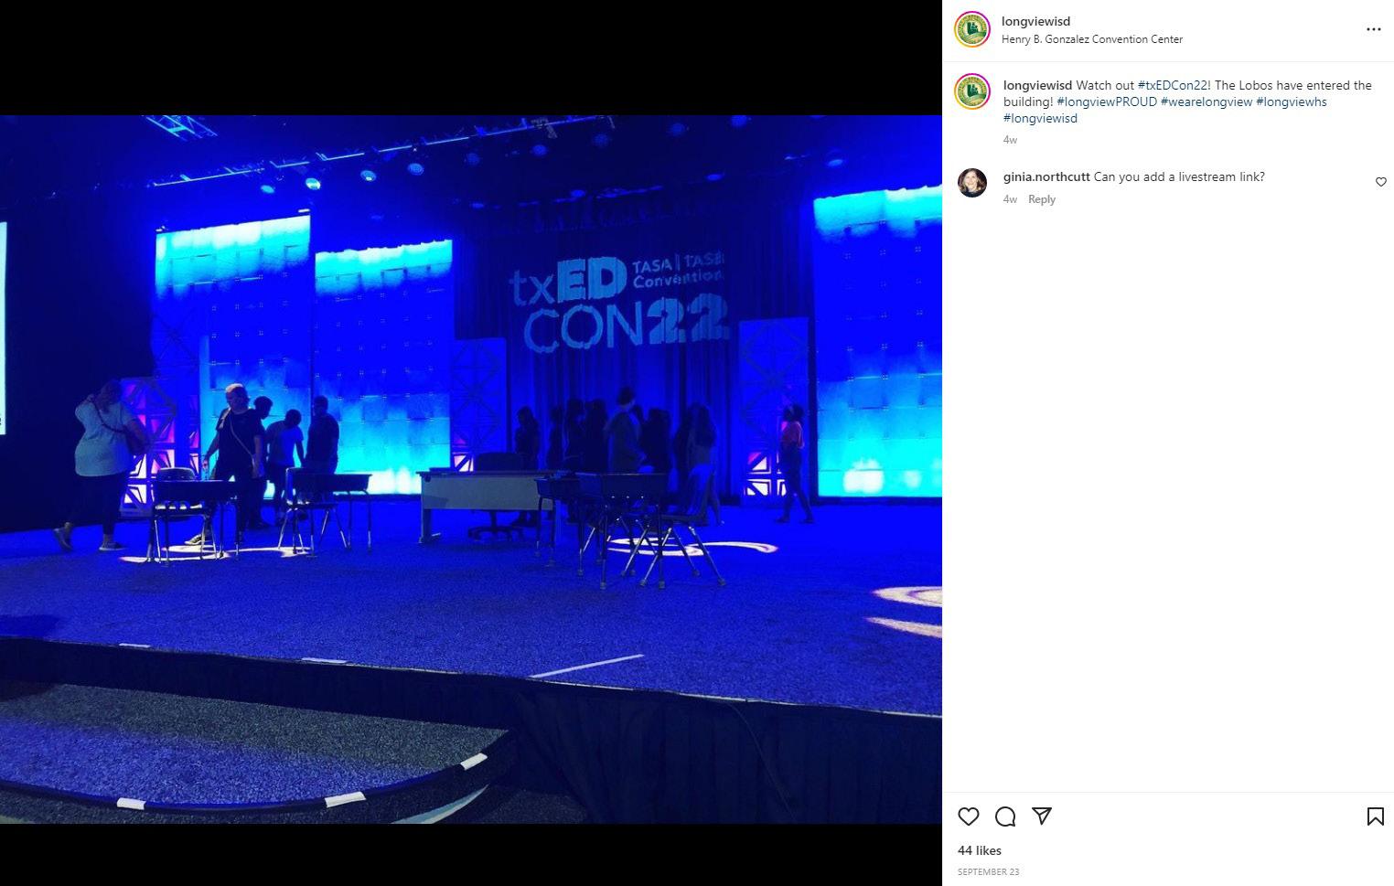Open ginia.northcutt username link

[1046, 176]
